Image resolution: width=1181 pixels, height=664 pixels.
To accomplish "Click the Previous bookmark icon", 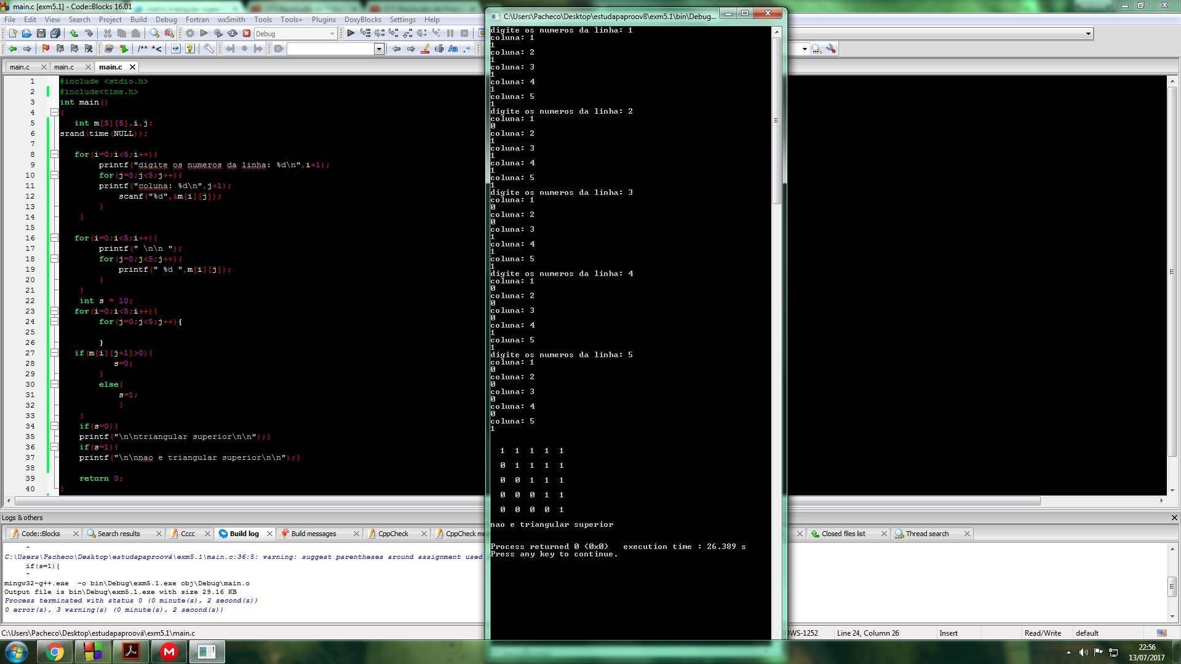I will tap(60, 49).
